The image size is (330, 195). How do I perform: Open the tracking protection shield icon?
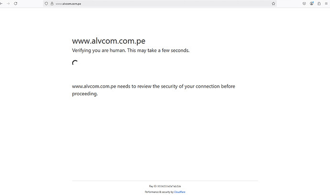(x=46, y=3)
